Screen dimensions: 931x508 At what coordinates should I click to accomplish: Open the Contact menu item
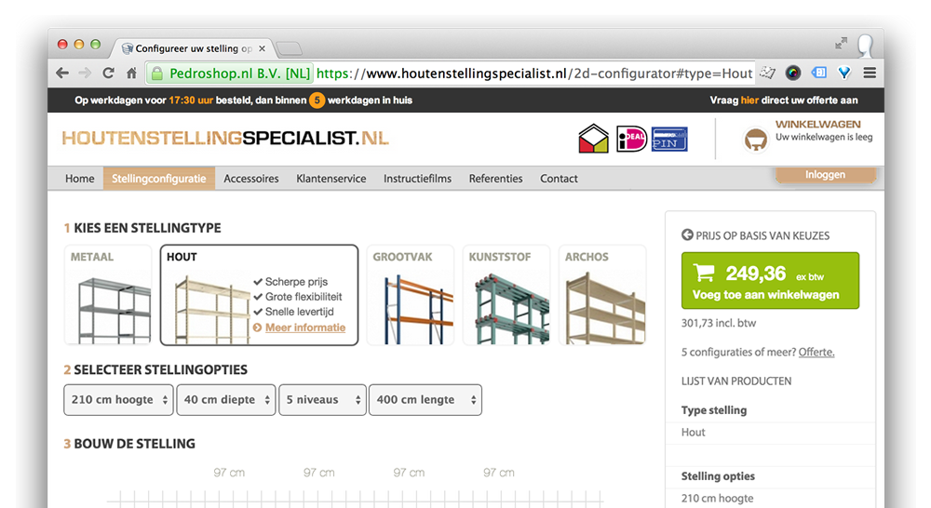559,179
